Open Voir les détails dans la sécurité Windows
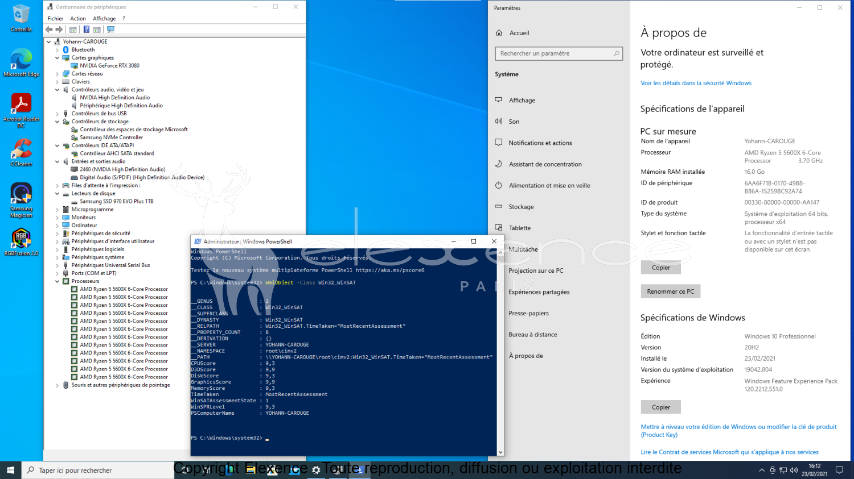 (696, 83)
